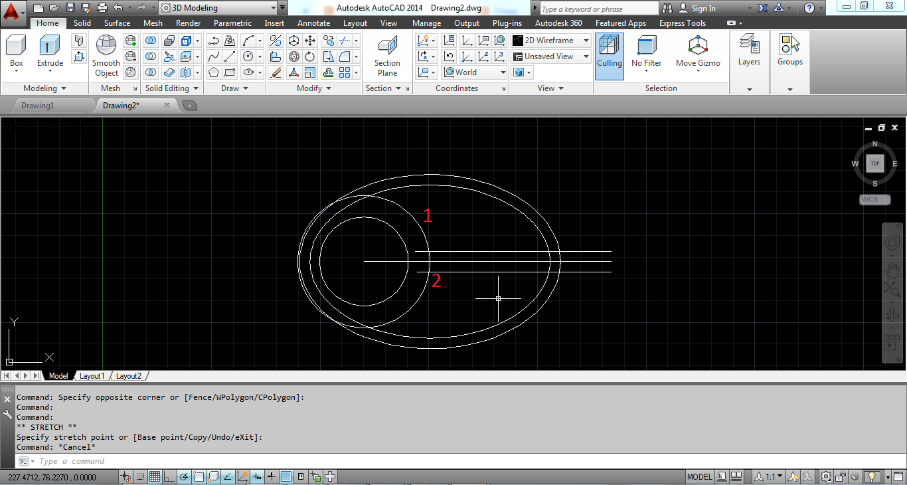The height and width of the screenshot is (485, 907).
Task: Switch to the Layout1 tab
Action: coord(92,375)
